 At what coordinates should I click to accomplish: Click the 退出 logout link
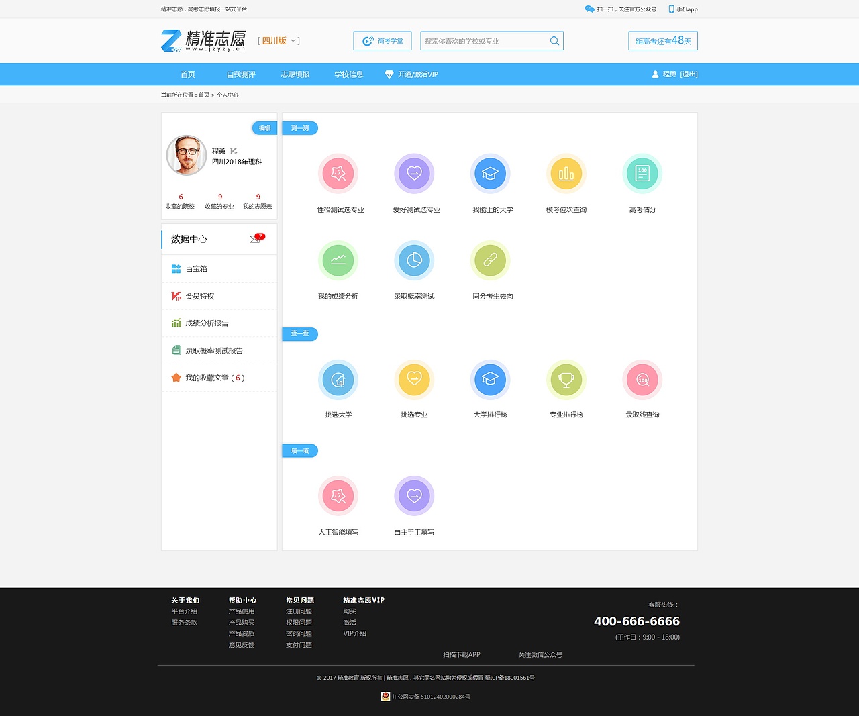[x=688, y=74]
